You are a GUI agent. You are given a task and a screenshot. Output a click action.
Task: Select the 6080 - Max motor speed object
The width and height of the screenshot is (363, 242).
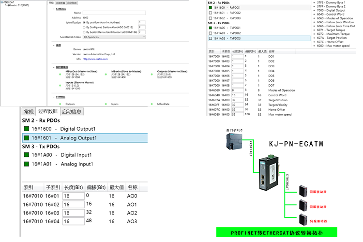333,46
